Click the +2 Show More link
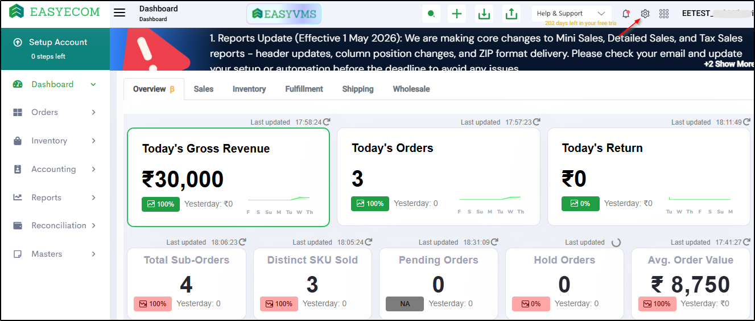 pos(729,64)
